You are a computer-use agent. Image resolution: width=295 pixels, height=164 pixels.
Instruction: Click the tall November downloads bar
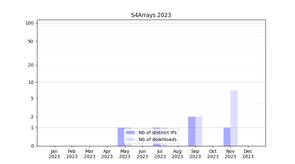coord(234,118)
